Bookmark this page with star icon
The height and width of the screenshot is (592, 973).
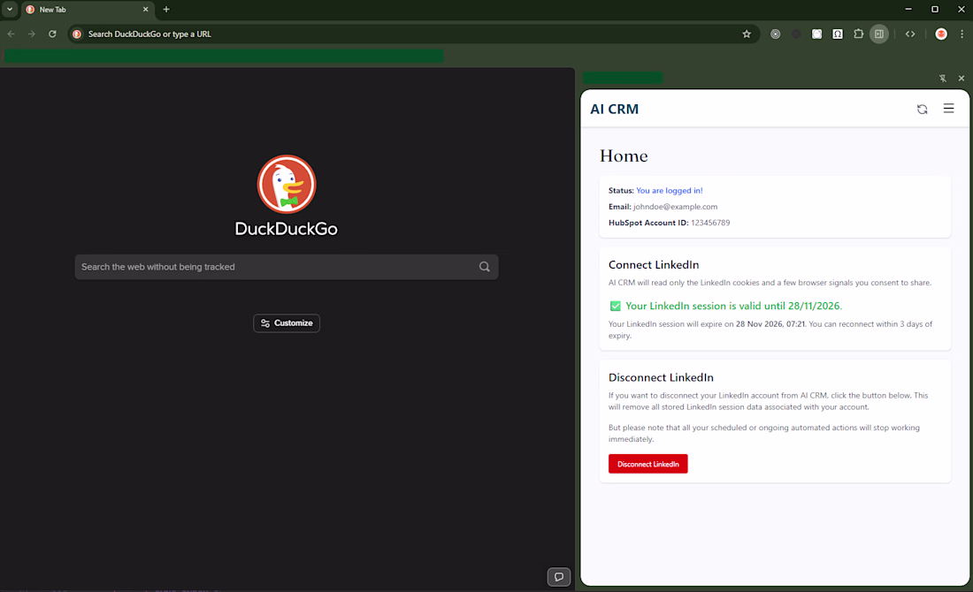747,34
